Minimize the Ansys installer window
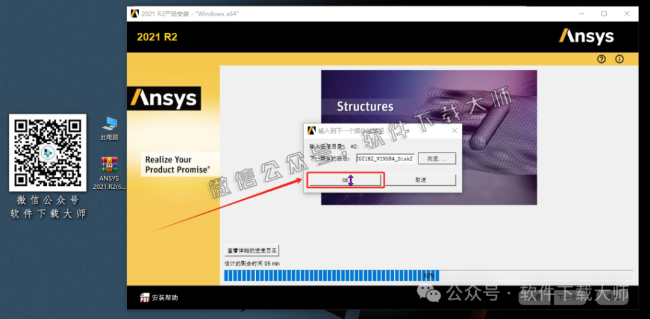650x319 pixels. [x=581, y=14]
